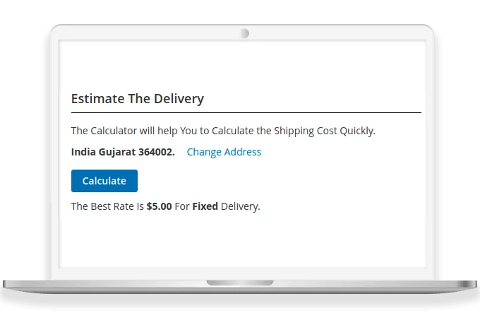The width and height of the screenshot is (480, 318).
Task: Click the laptop base notch
Action: click(240, 283)
